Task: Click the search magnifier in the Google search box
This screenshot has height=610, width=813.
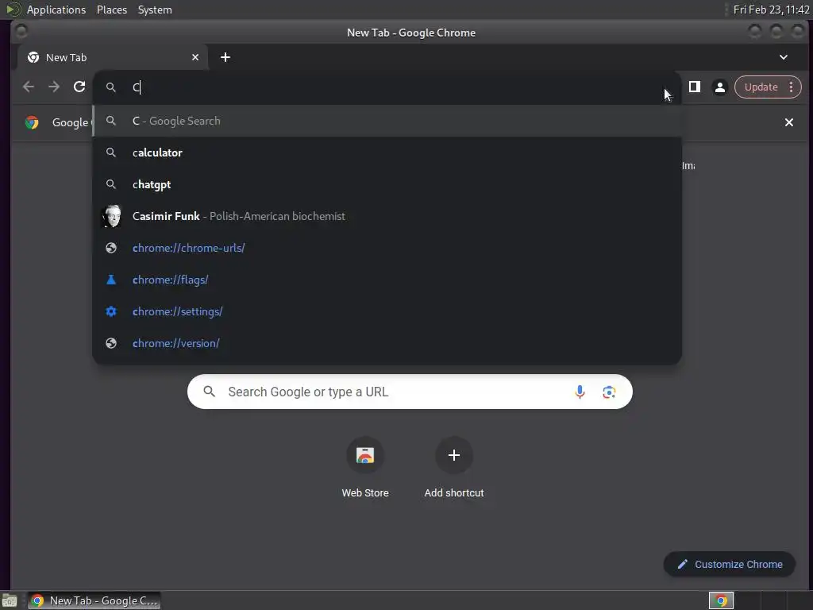Action: tap(209, 392)
